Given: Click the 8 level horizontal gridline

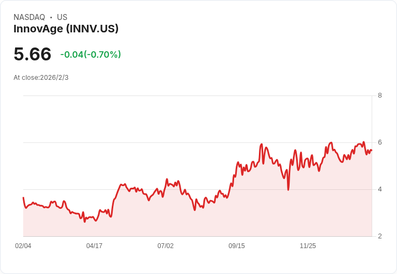Looking at the screenshot, I should (x=194, y=96).
